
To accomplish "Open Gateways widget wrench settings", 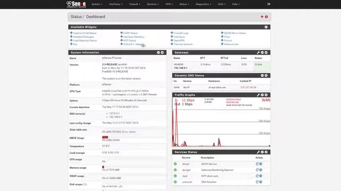I will click(258, 53).
